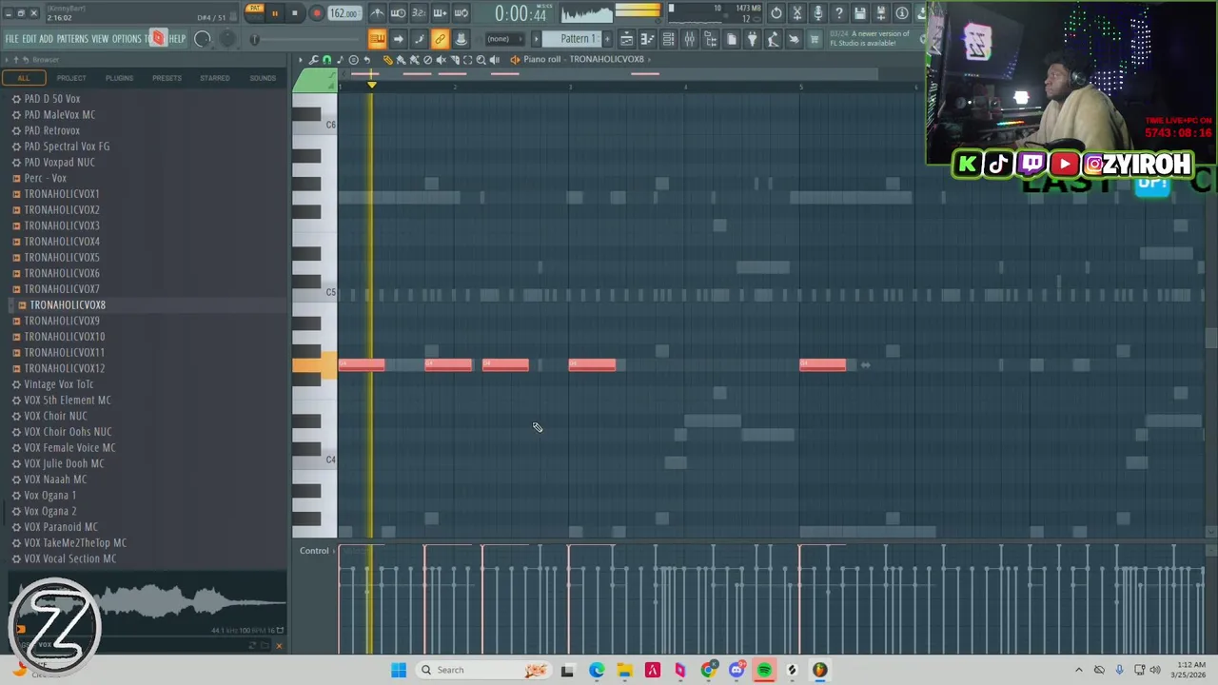Open the audio editor scissors icon
The image size is (1218, 685).
click(x=797, y=13)
